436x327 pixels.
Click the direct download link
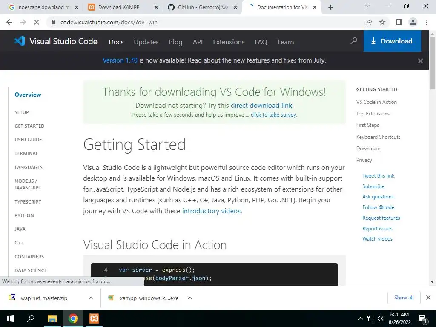[x=262, y=106]
